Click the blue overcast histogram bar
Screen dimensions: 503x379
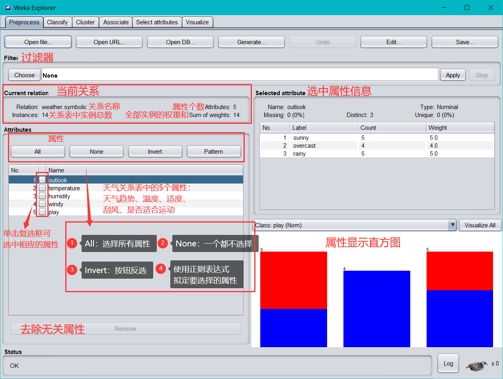click(x=377, y=309)
